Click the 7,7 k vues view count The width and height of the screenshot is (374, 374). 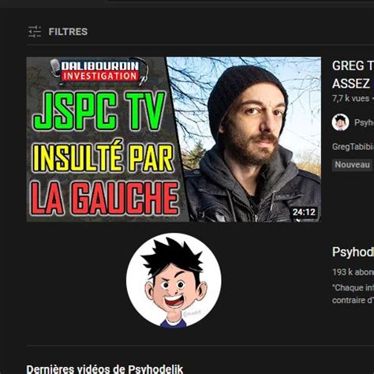click(350, 99)
